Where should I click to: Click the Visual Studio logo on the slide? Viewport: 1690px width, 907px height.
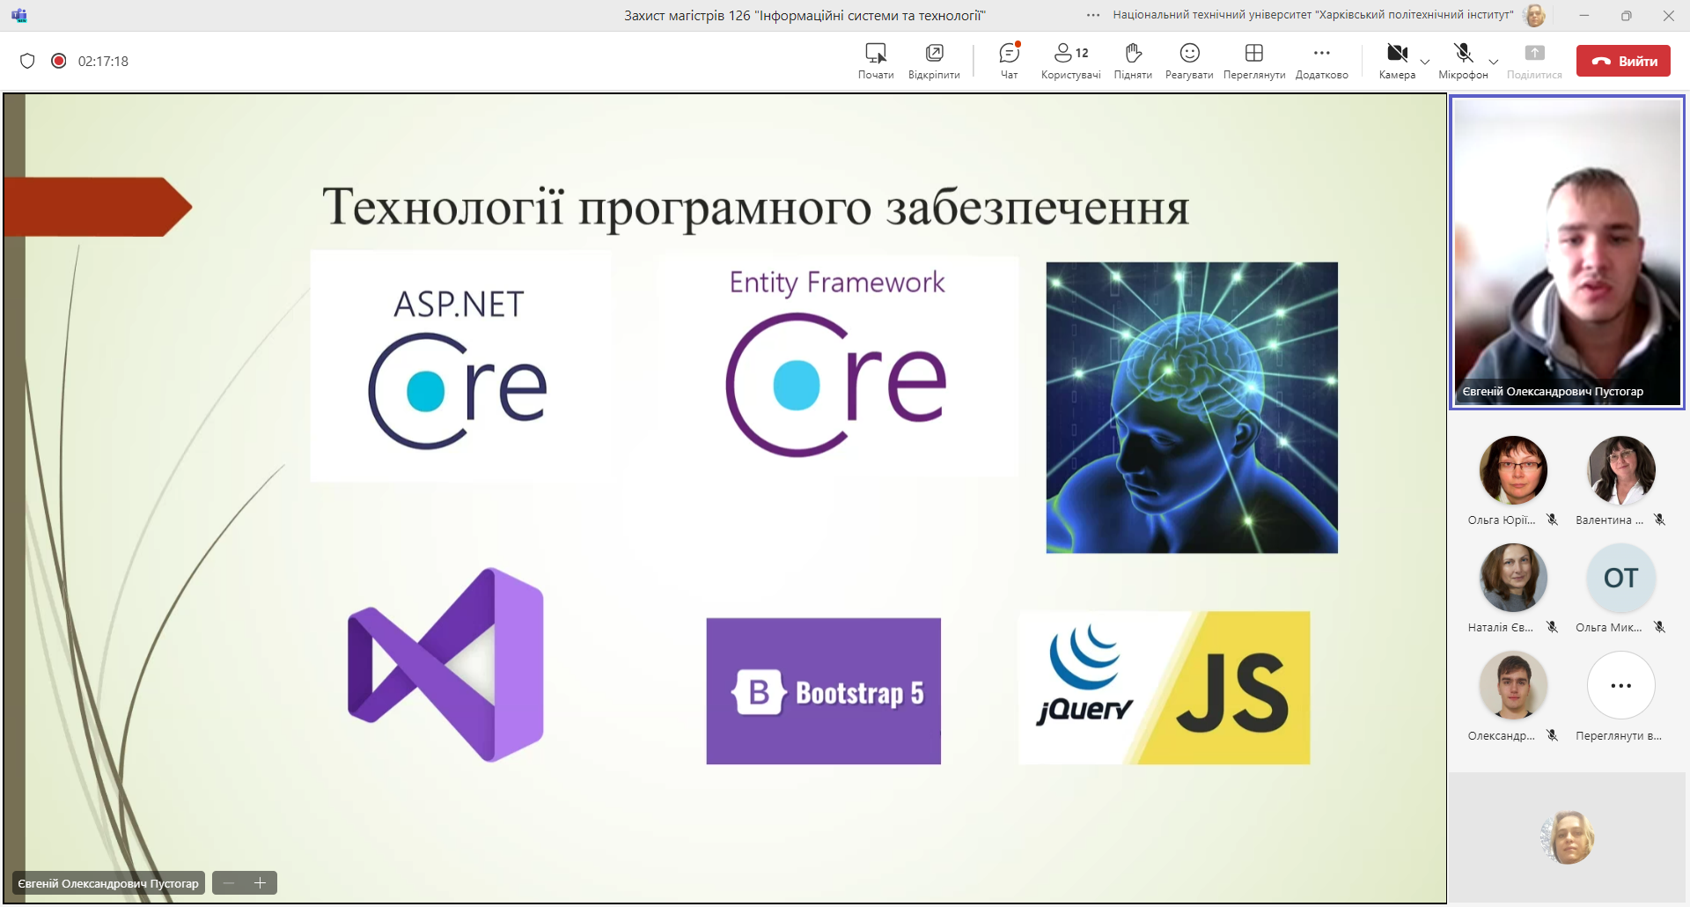(x=445, y=665)
